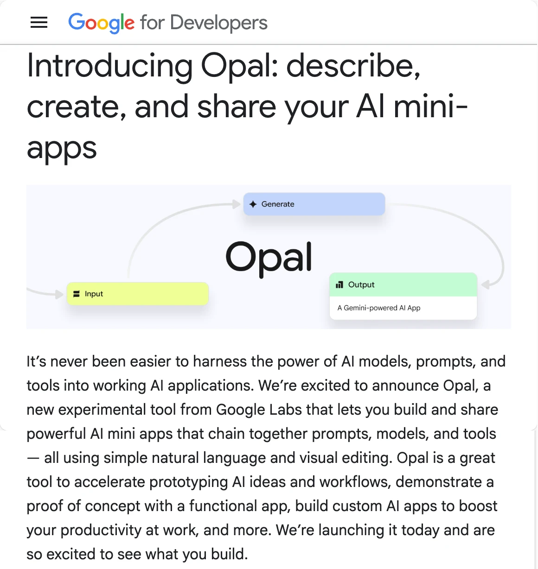This screenshot has height=569, width=538.
Task: Open the hamburger navigation menu
Action: click(x=39, y=22)
